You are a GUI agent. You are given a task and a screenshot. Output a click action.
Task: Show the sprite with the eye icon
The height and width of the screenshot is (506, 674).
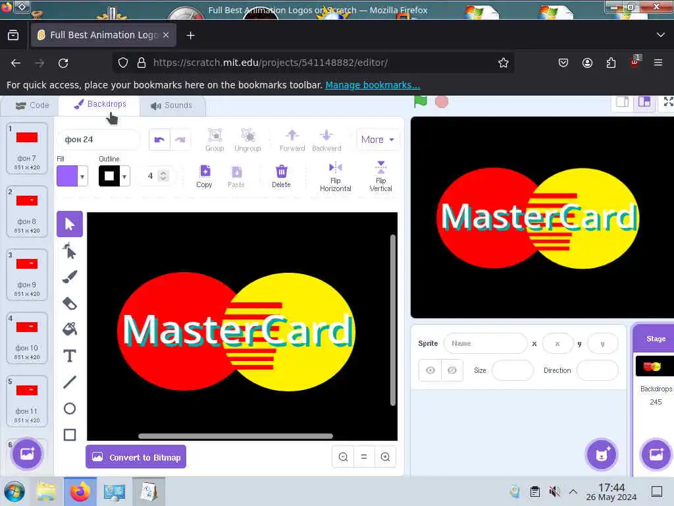430,370
